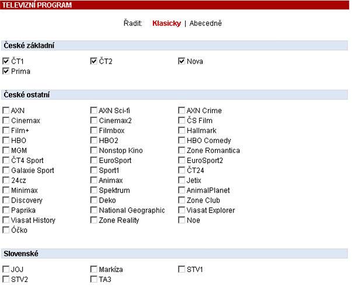Enable the Viasat Explorer checkbox

[182, 210]
